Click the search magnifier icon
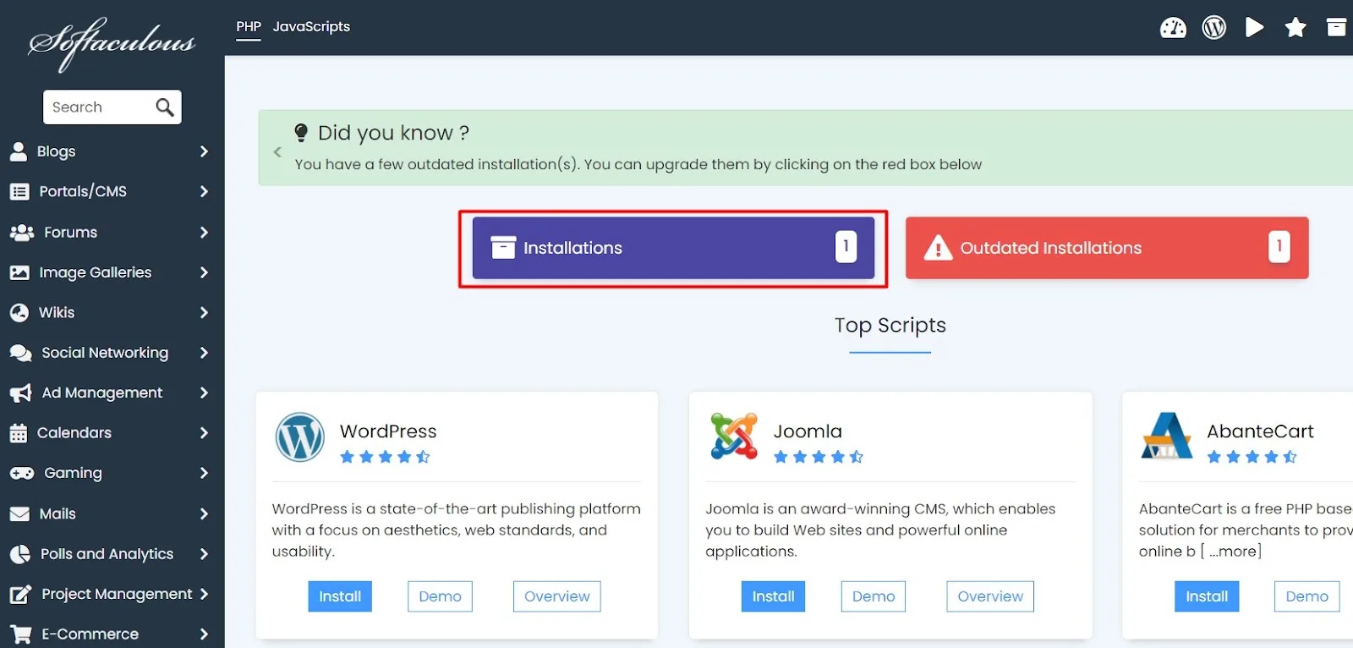Image resolution: width=1353 pixels, height=648 pixels. pos(165,107)
